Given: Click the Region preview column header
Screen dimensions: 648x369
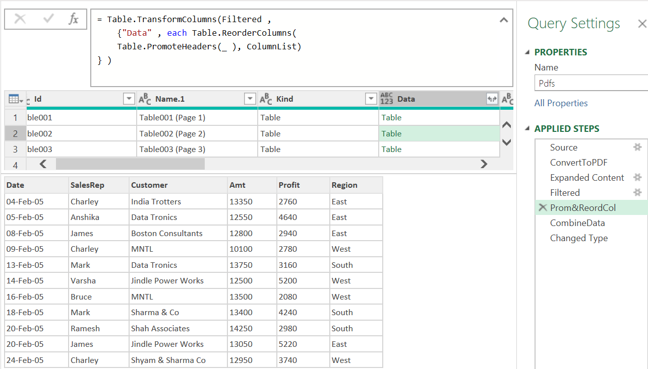Looking at the screenshot, I should point(356,185).
